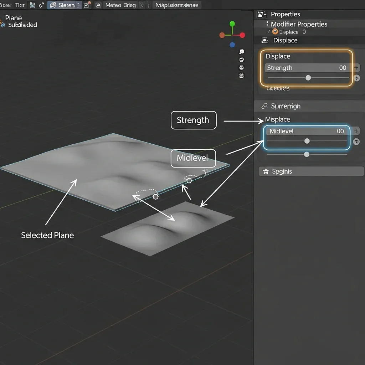Screen dimensions: 365x365
Task: Click the X icon after Metea Orieg
Action: [x=142, y=5]
